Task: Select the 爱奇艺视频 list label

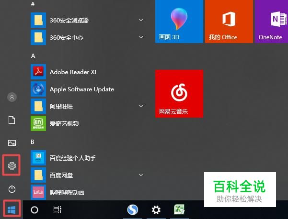Action: click(x=64, y=123)
